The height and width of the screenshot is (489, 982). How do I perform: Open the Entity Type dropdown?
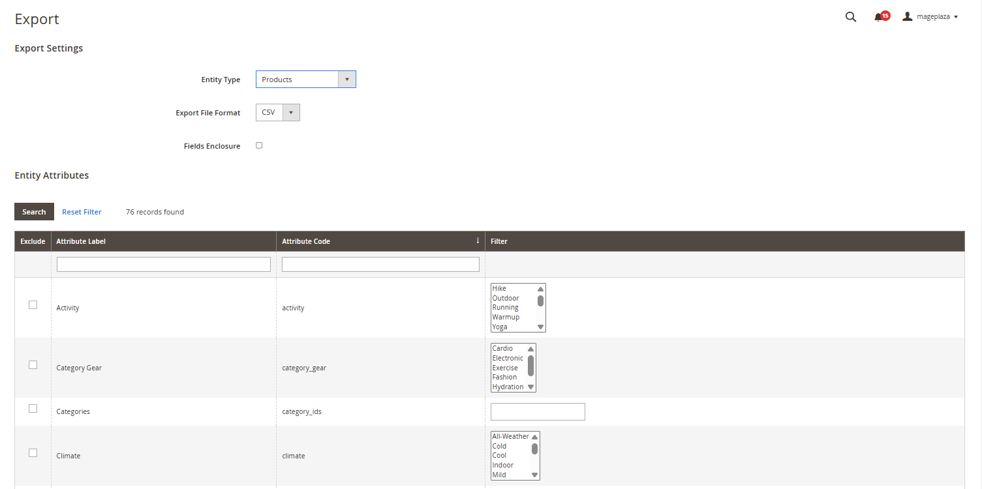coord(305,80)
